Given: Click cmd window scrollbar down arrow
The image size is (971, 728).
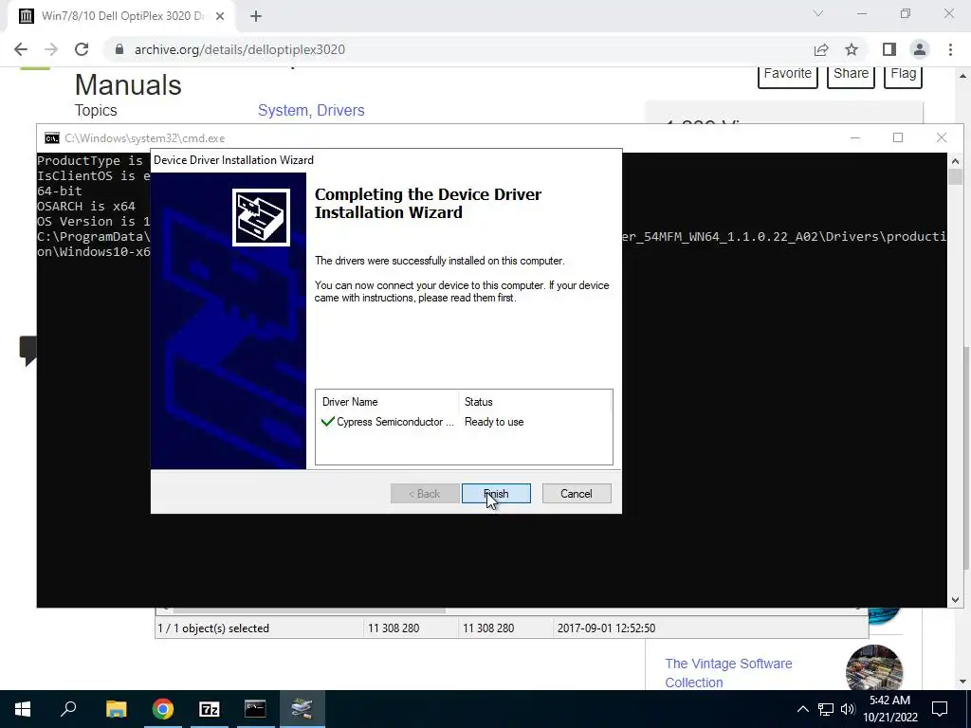Looking at the screenshot, I should (x=955, y=599).
